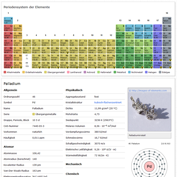Image resolution: width=177 pixels, height=177 pixels.
Task: Select the Ununoctium (Uuo) element cell
Action: coord(167,65)
